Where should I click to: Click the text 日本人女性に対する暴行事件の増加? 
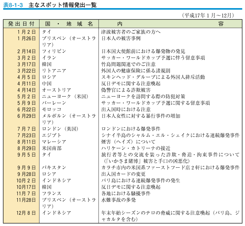coord(141,116)
